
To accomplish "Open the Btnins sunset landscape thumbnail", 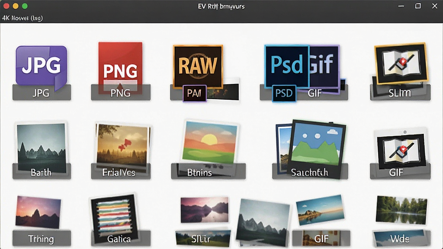I will tap(210, 142).
